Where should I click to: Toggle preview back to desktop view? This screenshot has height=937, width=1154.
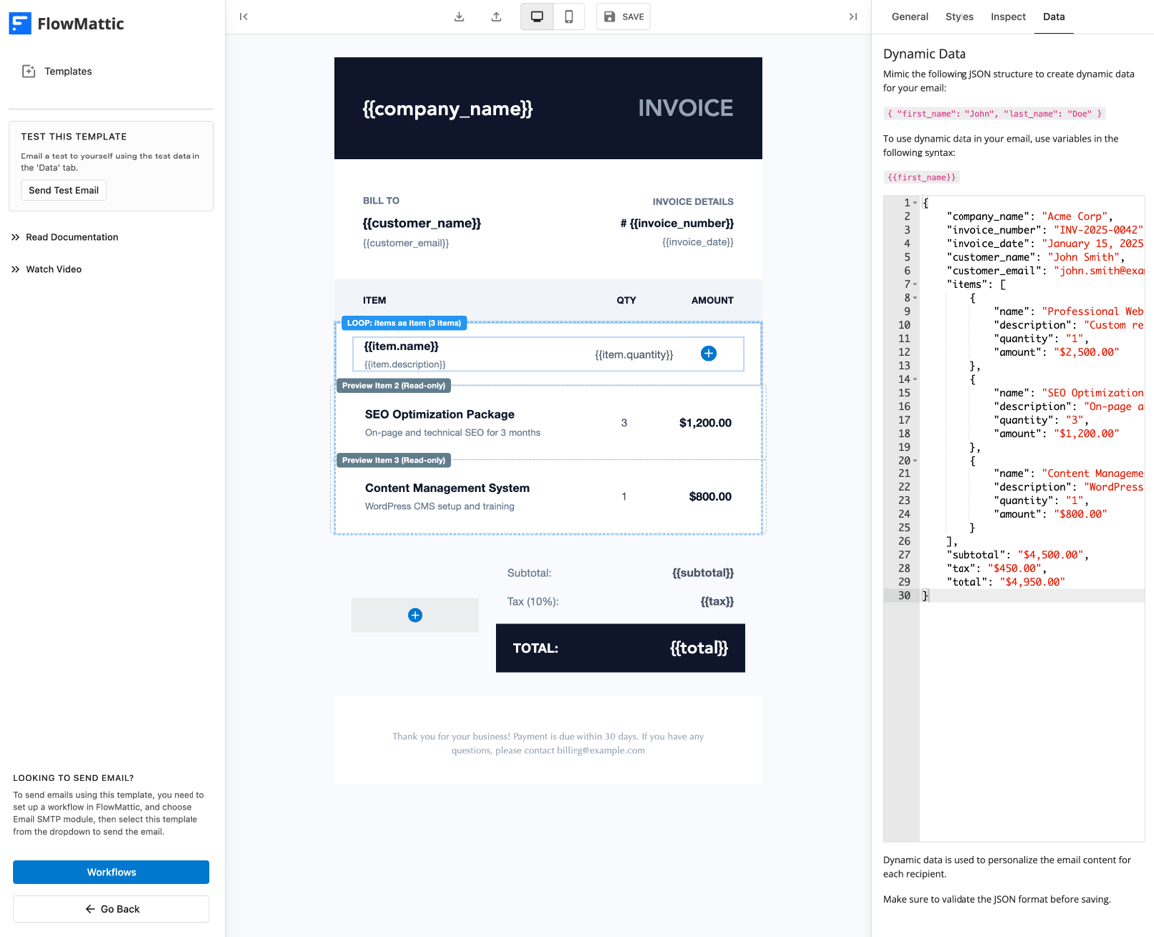click(x=535, y=16)
